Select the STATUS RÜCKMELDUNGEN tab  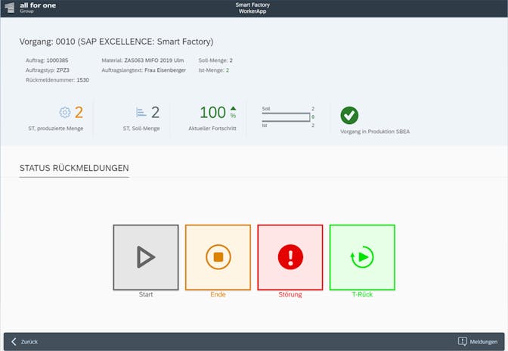point(74,168)
